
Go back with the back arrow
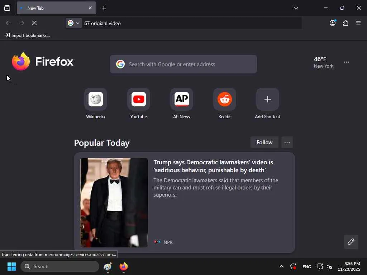point(9,23)
